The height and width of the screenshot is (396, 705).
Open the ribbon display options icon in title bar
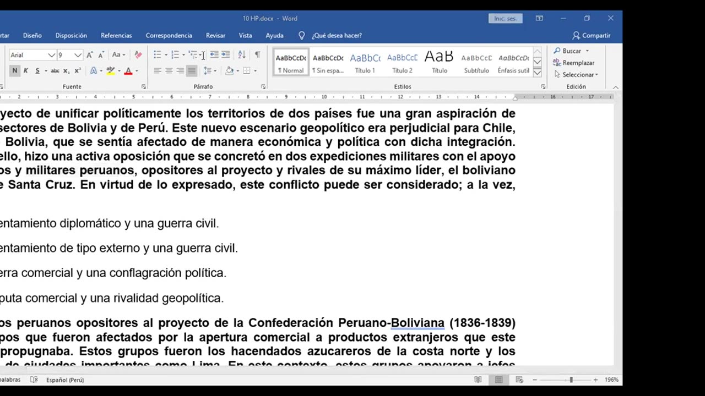click(539, 18)
